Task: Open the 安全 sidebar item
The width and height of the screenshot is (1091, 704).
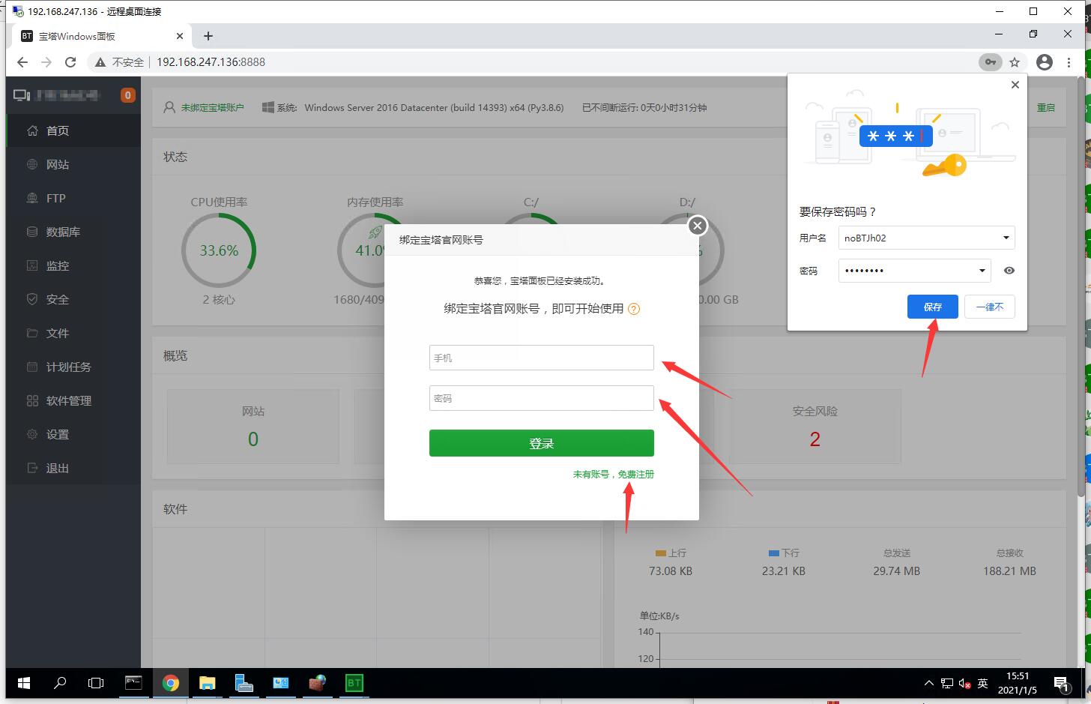Action: [73, 299]
